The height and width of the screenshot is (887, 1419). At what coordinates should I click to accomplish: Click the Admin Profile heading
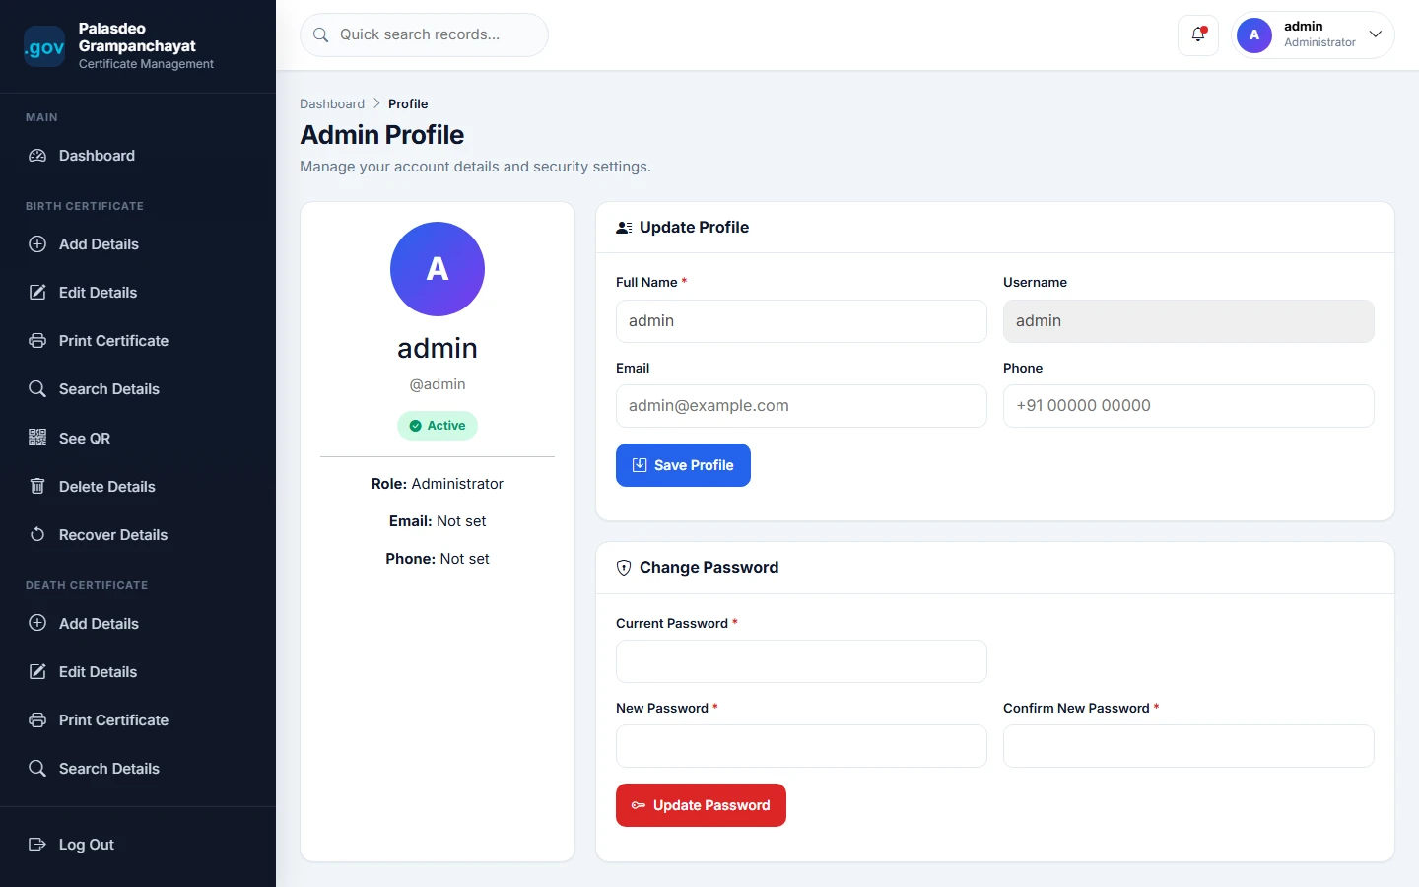(x=382, y=135)
